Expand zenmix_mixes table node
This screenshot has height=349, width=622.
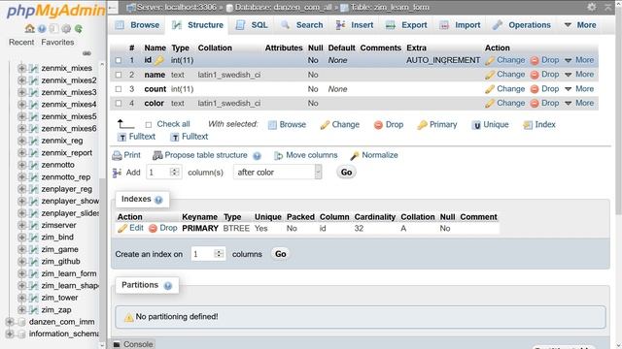coord(21,69)
